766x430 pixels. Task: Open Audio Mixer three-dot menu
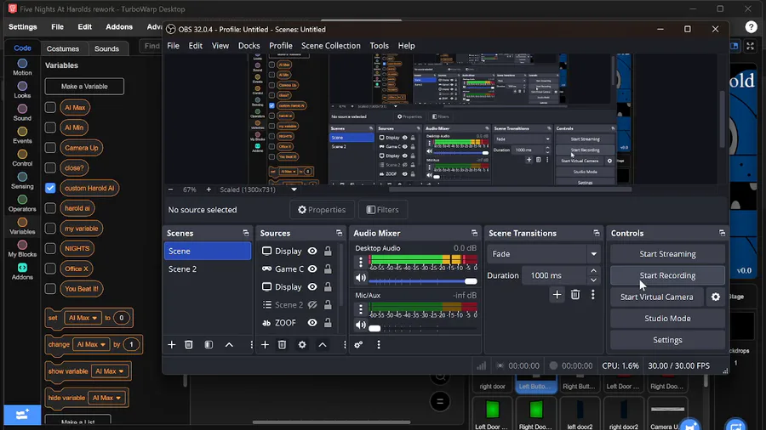[379, 345]
